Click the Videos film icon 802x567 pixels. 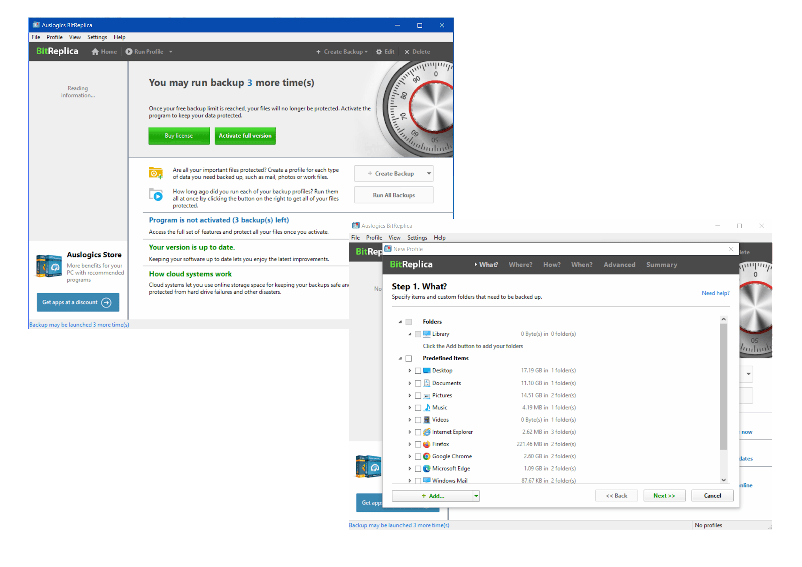click(x=427, y=420)
